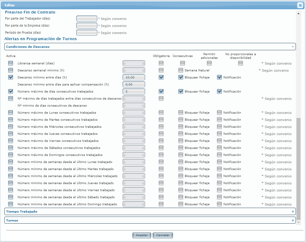This screenshot has width=306, height=242.
Task: Check Obligatoria for Miércoles consecutivos trabajados
Action: pyautogui.click(x=161, y=127)
